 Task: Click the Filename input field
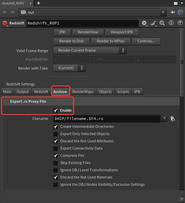click(x=107, y=119)
